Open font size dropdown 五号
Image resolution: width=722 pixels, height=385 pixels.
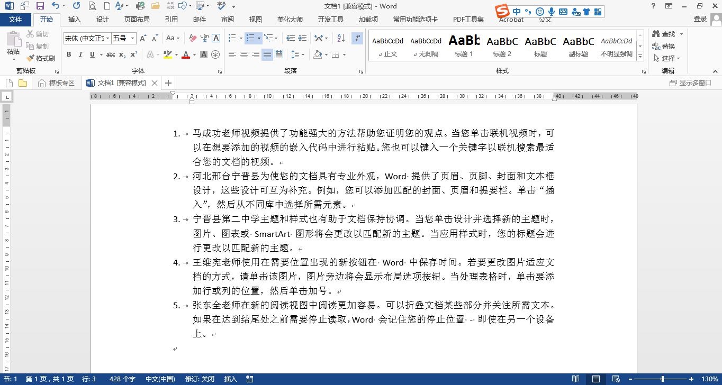(x=132, y=38)
